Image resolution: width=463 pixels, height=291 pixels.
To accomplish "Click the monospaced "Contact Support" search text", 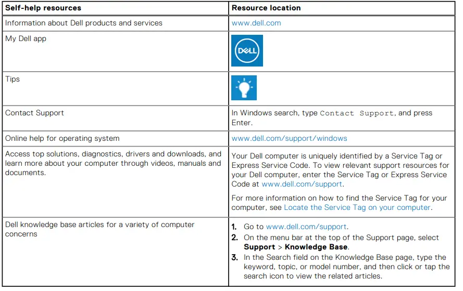I will (x=357, y=113).
